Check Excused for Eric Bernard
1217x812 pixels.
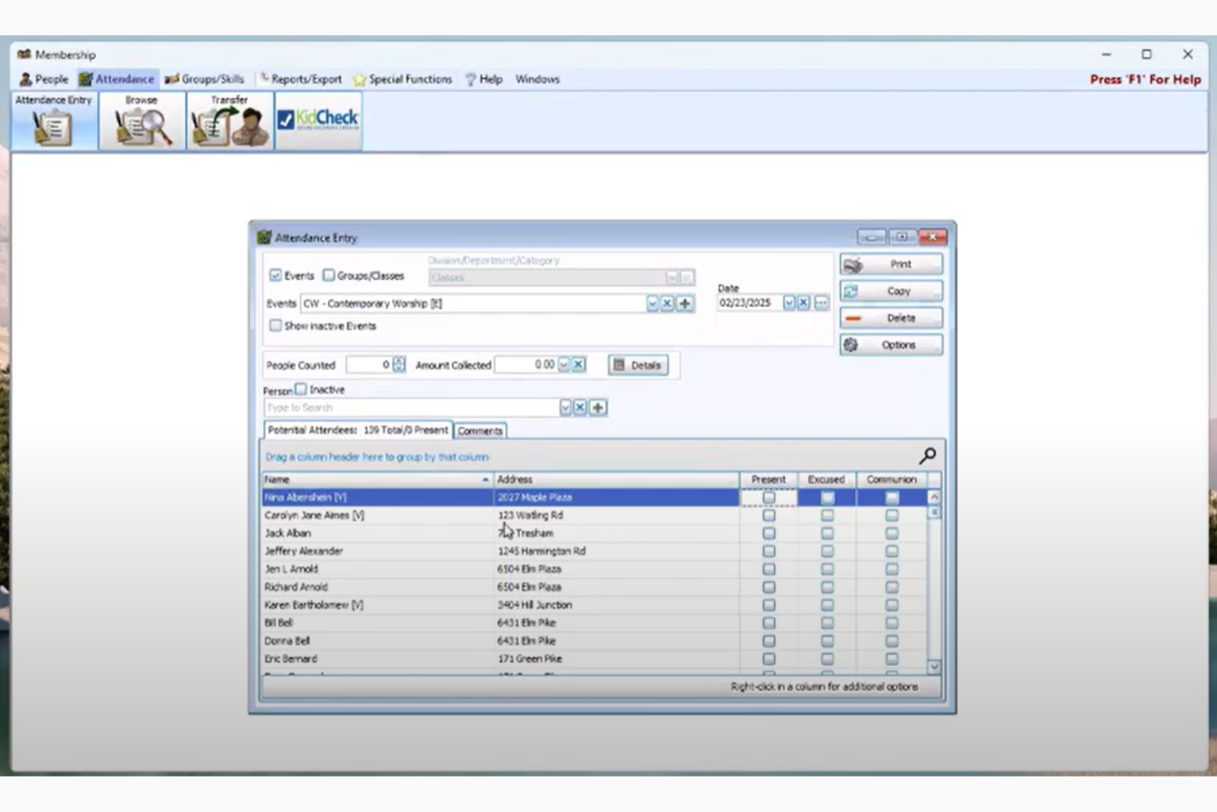pyautogui.click(x=827, y=659)
